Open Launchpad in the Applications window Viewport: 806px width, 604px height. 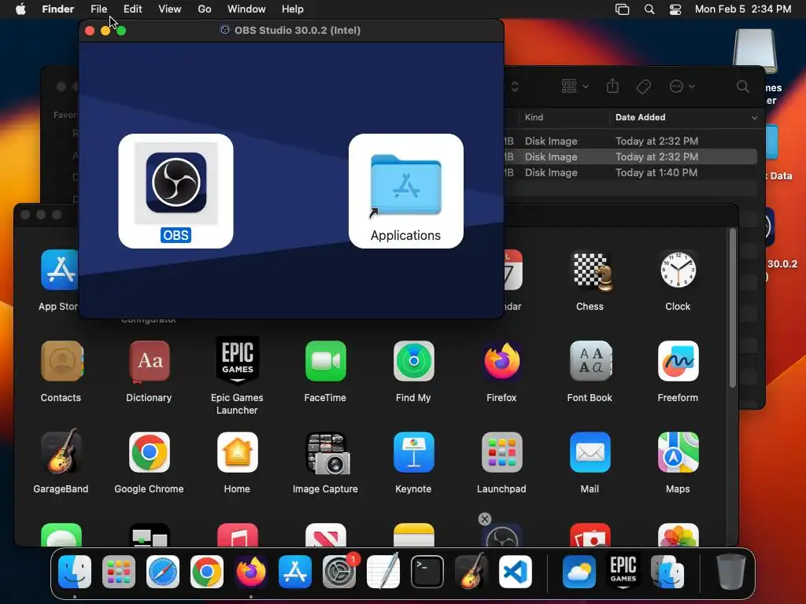point(501,452)
